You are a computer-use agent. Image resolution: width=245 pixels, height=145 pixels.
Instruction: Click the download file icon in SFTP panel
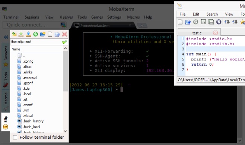point(21,34)
